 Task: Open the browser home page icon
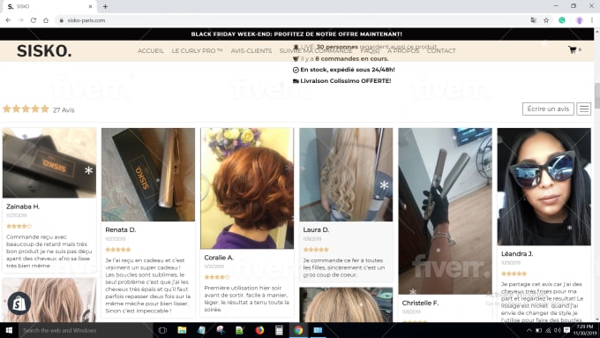[x=46, y=20]
